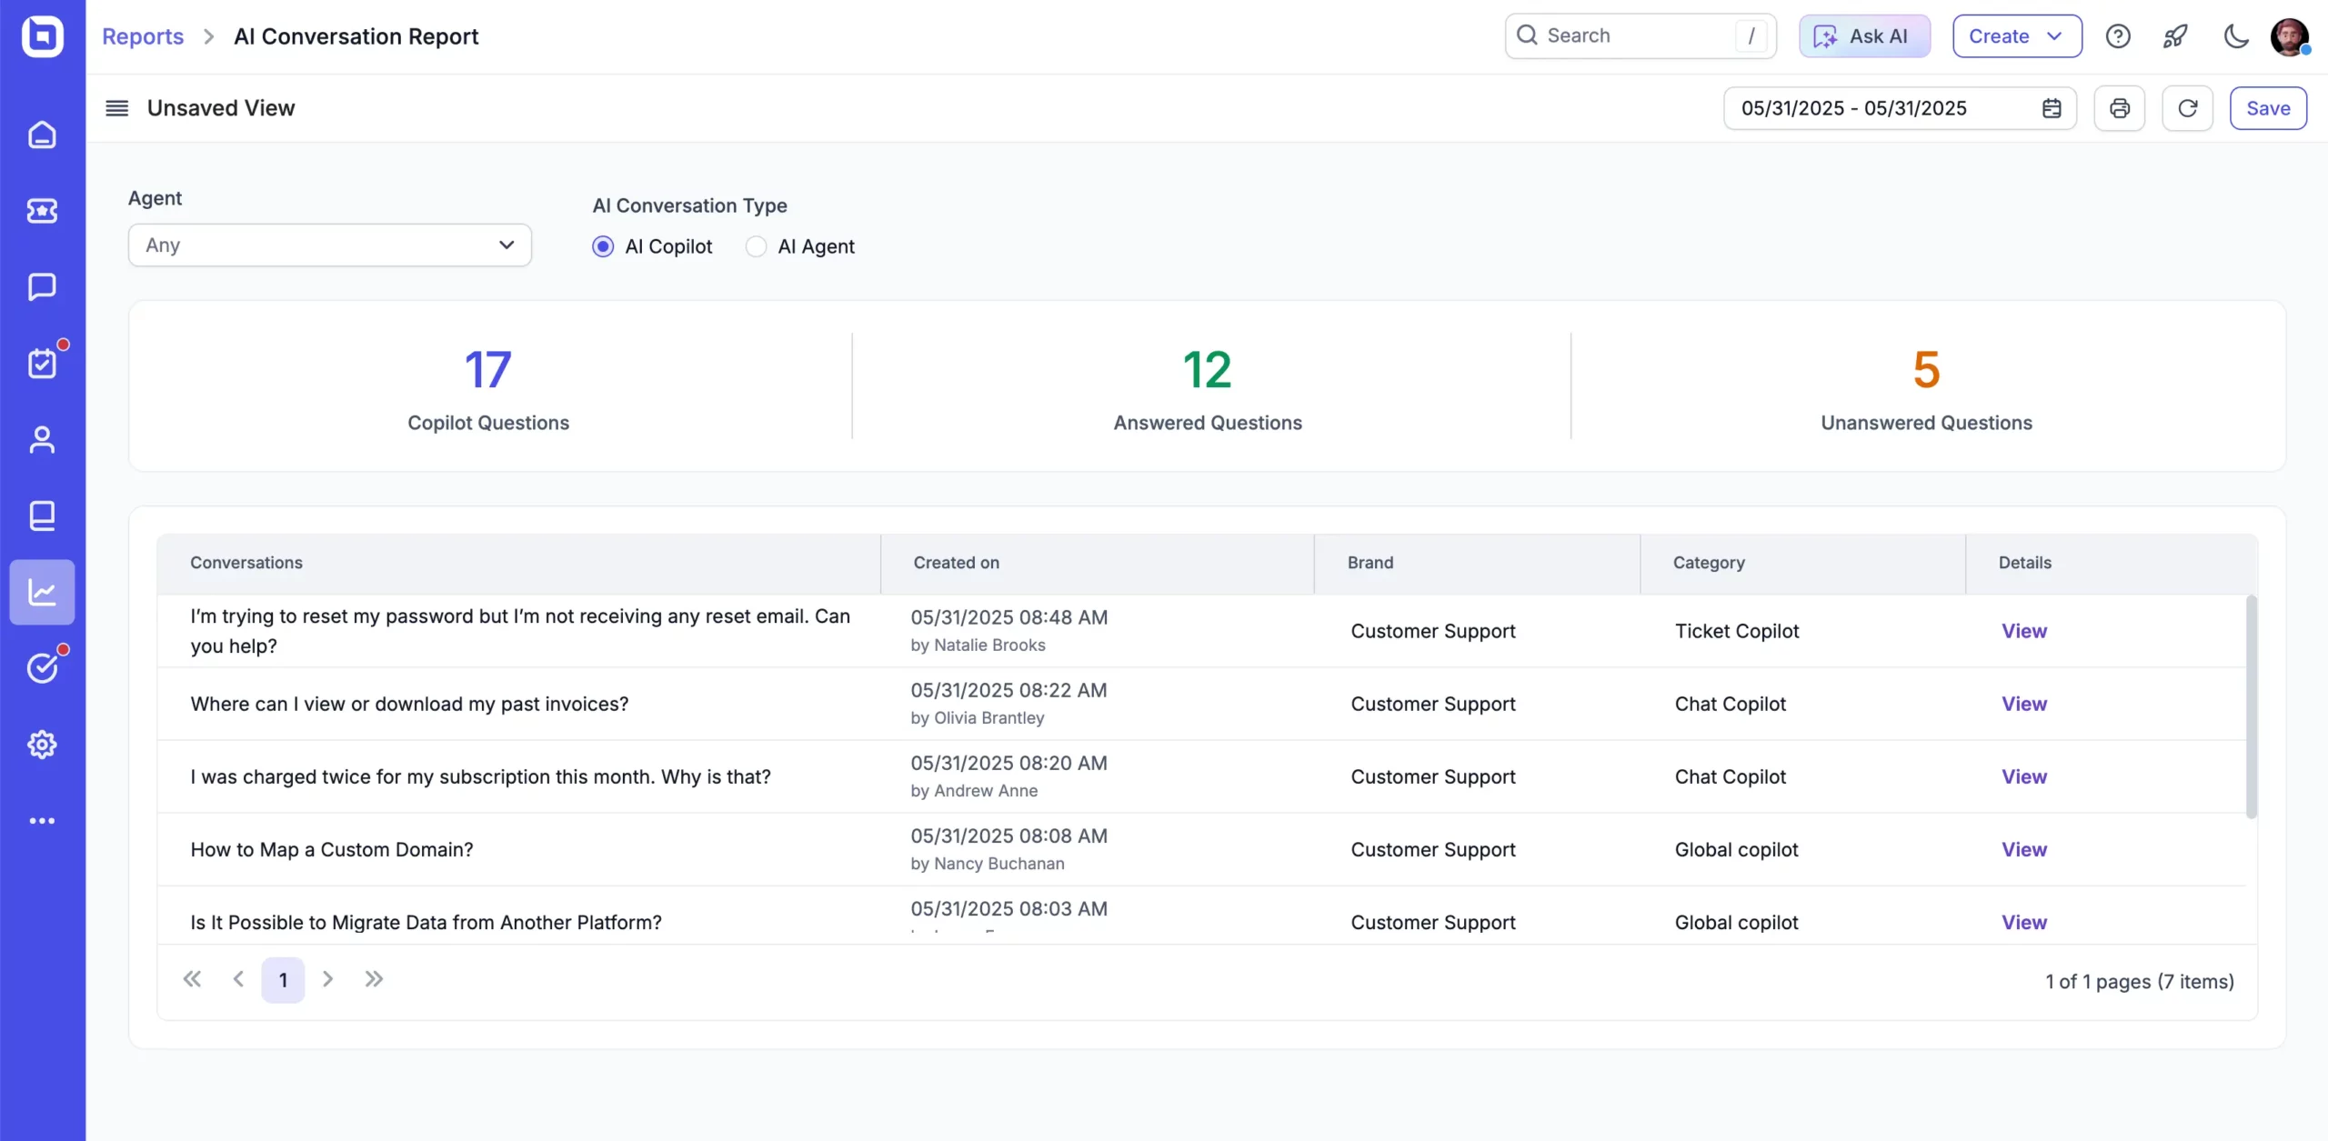Image resolution: width=2328 pixels, height=1141 pixels.
Task: Open the rocket quick start icon
Action: click(x=2175, y=36)
